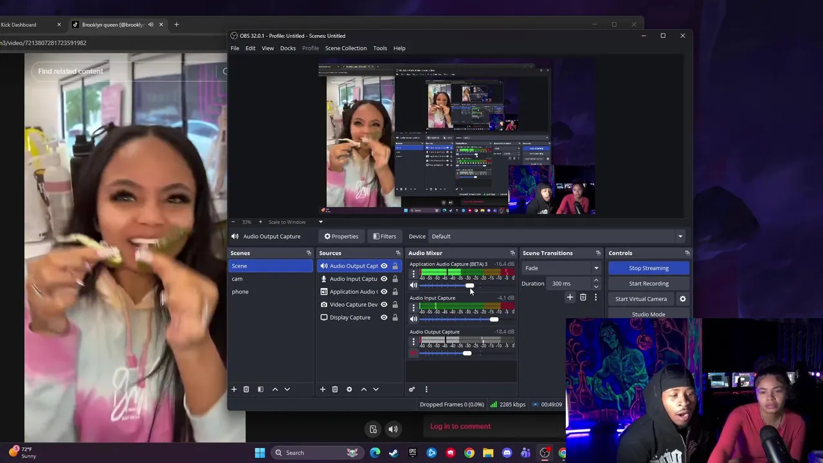Pop out the Audio Mixer dock
Screen dimensions: 823x463
(x=512, y=253)
